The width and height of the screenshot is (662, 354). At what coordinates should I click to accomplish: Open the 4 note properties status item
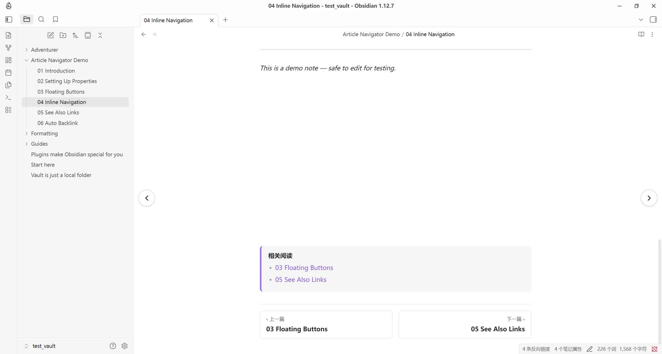568,349
